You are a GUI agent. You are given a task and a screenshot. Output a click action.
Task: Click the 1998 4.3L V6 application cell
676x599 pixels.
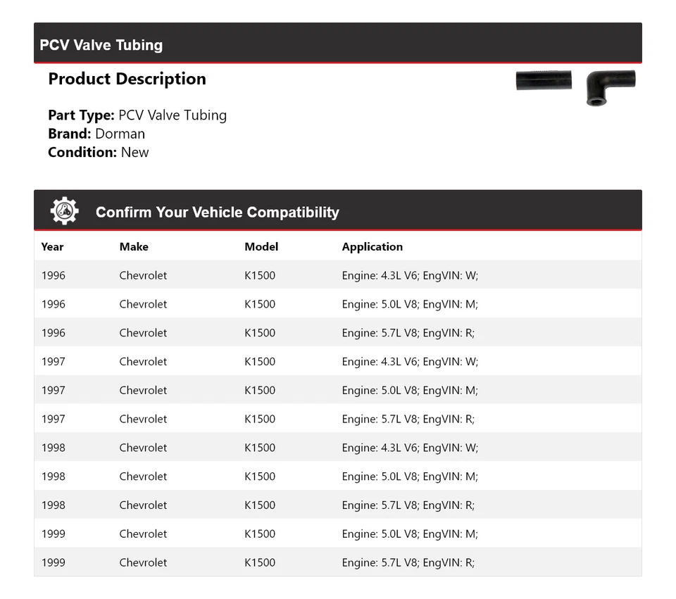coord(410,448)
